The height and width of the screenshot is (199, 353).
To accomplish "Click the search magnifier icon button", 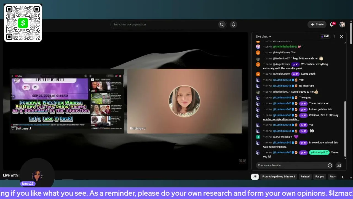I will coord(222,25).
